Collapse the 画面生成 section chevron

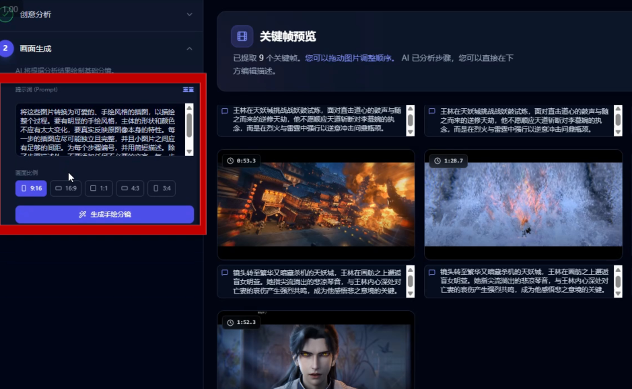pos(189,48)
